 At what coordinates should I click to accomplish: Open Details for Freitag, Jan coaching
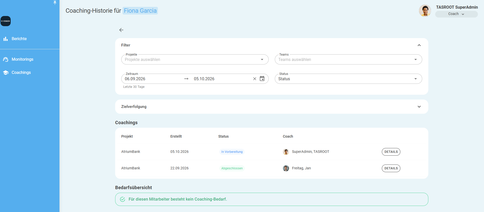coord(391,168)
